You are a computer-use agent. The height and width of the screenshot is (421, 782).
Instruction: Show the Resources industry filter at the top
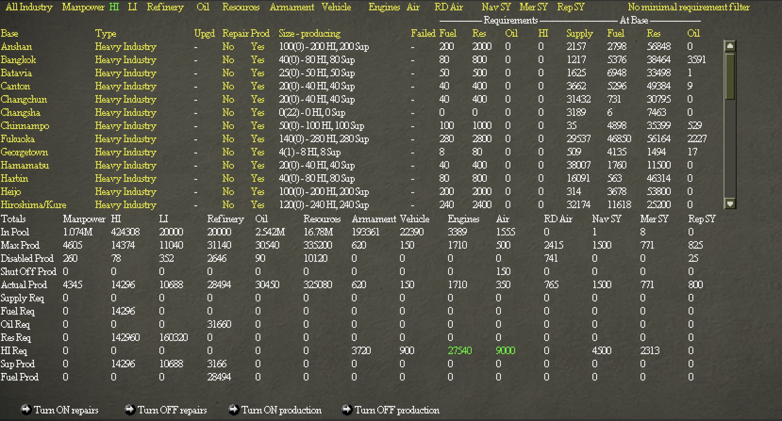241,7
